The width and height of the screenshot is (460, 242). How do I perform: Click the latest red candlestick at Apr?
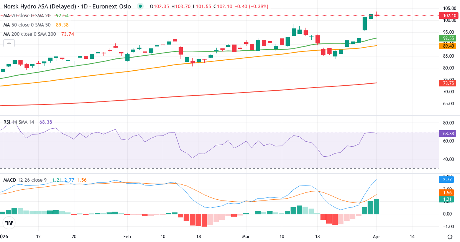point(377,15)
